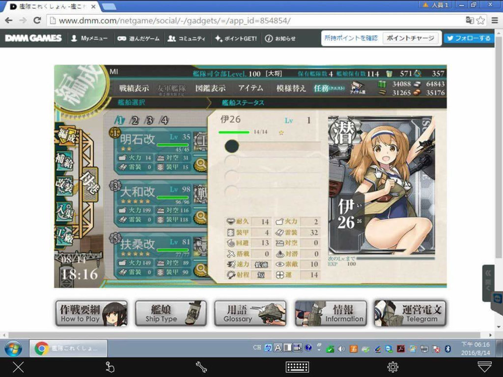This screenshot has width=503, height=377.
Task: Open 戦績表示 in the game top menu
Action: (x=134, y=88)
